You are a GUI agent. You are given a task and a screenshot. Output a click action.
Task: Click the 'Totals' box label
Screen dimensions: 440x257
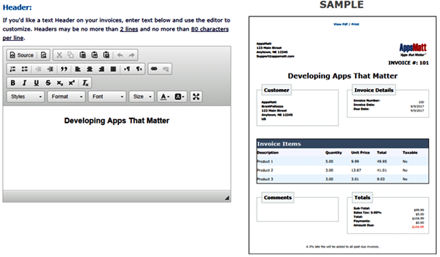tap(362, 198)
